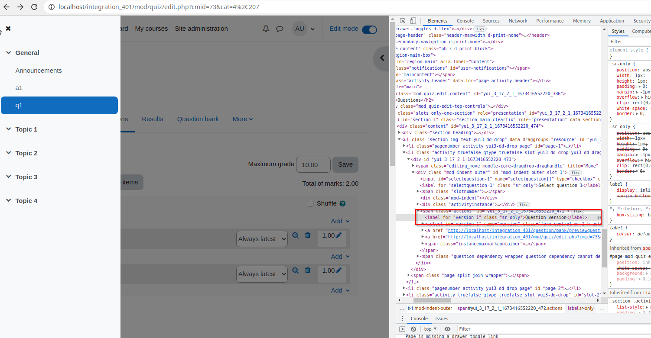Open help for the Shuffle option

click(x=342, y=203)
